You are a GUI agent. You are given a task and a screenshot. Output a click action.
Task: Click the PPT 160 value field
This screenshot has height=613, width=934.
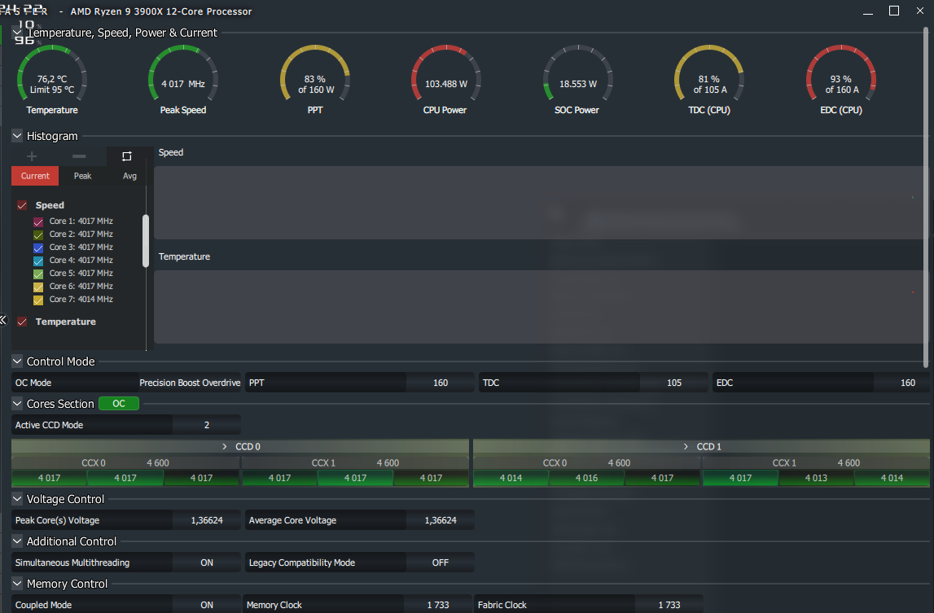point(441,383)
